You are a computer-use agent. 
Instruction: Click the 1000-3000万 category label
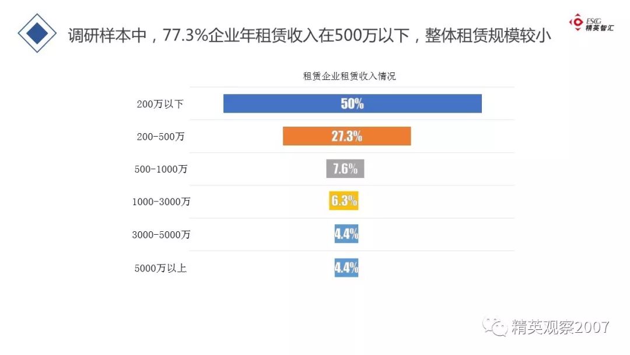tap(161, 202)
